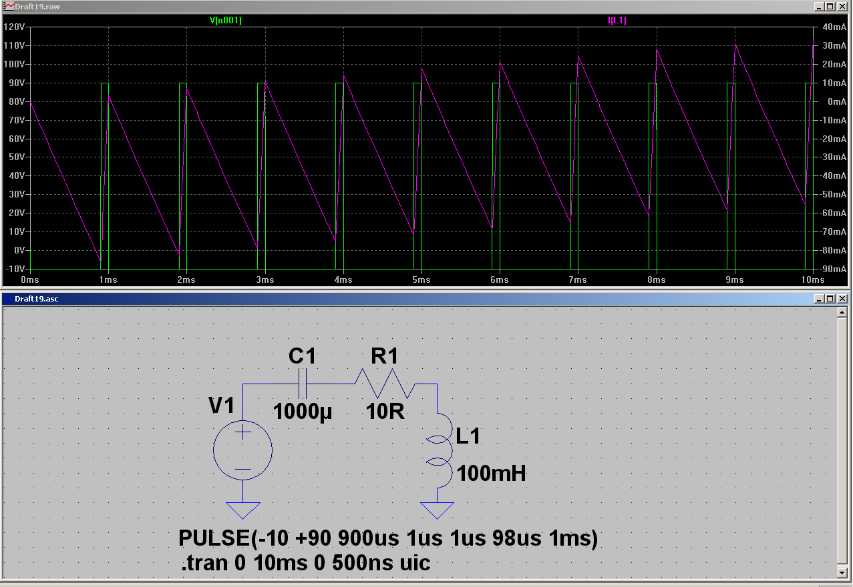Click the schematic scrollbar up arrow
The image size is (853, 587).
point(844,312)
